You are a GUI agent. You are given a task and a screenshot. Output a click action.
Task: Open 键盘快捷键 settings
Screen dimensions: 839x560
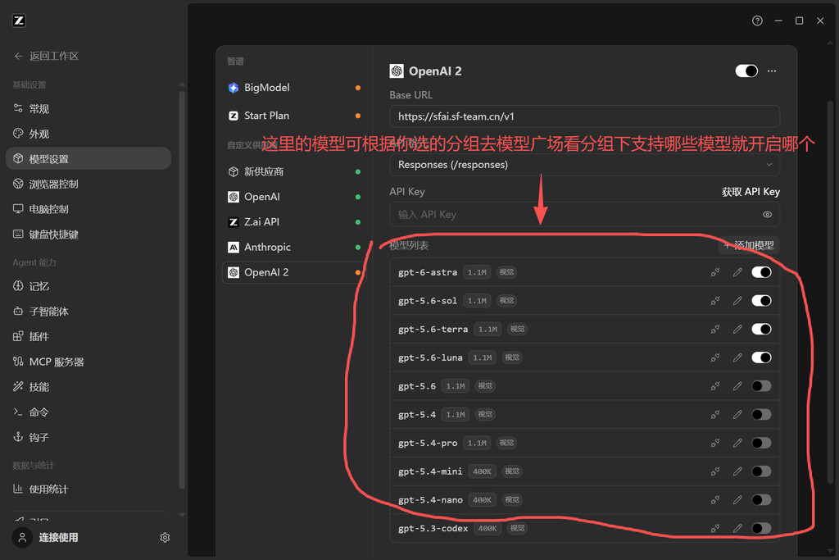point(88,234)
